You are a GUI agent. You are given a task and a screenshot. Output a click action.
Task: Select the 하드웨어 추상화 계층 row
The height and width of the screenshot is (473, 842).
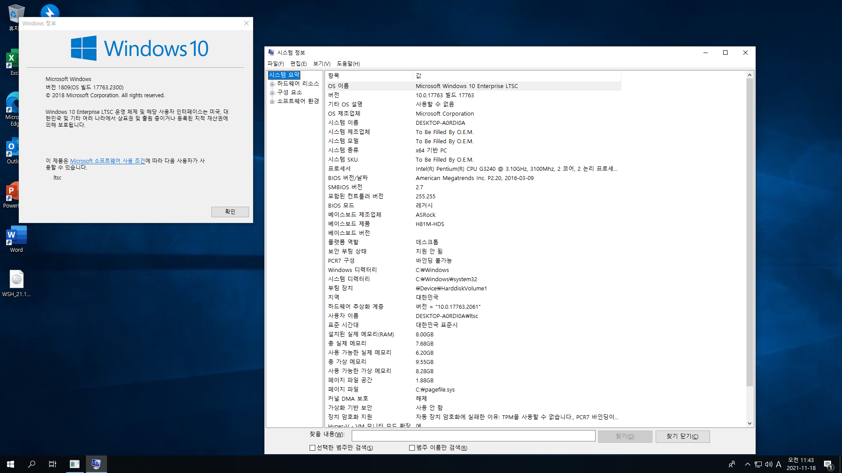pos(473,307)
